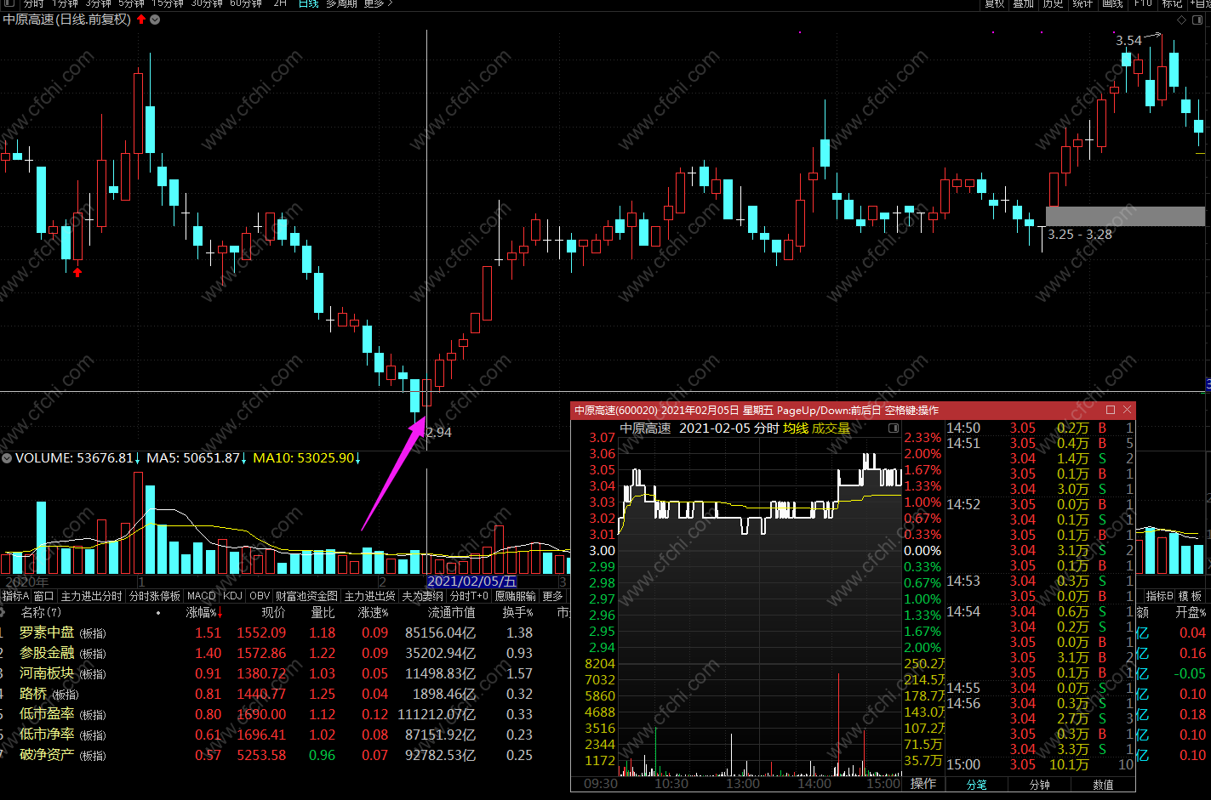Click 均线 legend in intraday popup
Viewport: 1211px width, 800px height.
coord(796,428)
